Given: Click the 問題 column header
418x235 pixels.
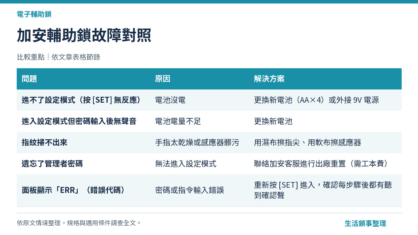Looking at the screenshot, I should pyautogui.click(x=29, y=79).
